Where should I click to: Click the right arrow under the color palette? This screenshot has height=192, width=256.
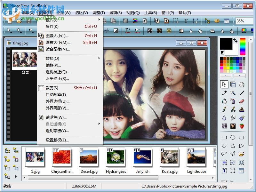(x=239, y=76)
